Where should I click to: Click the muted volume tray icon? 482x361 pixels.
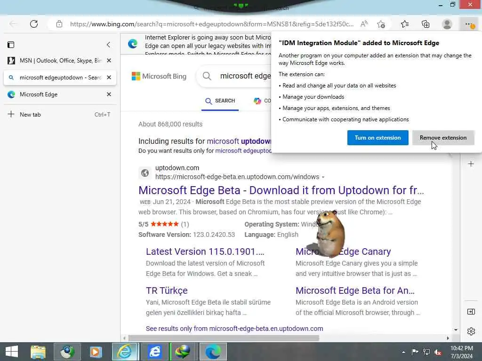point(438,352)
